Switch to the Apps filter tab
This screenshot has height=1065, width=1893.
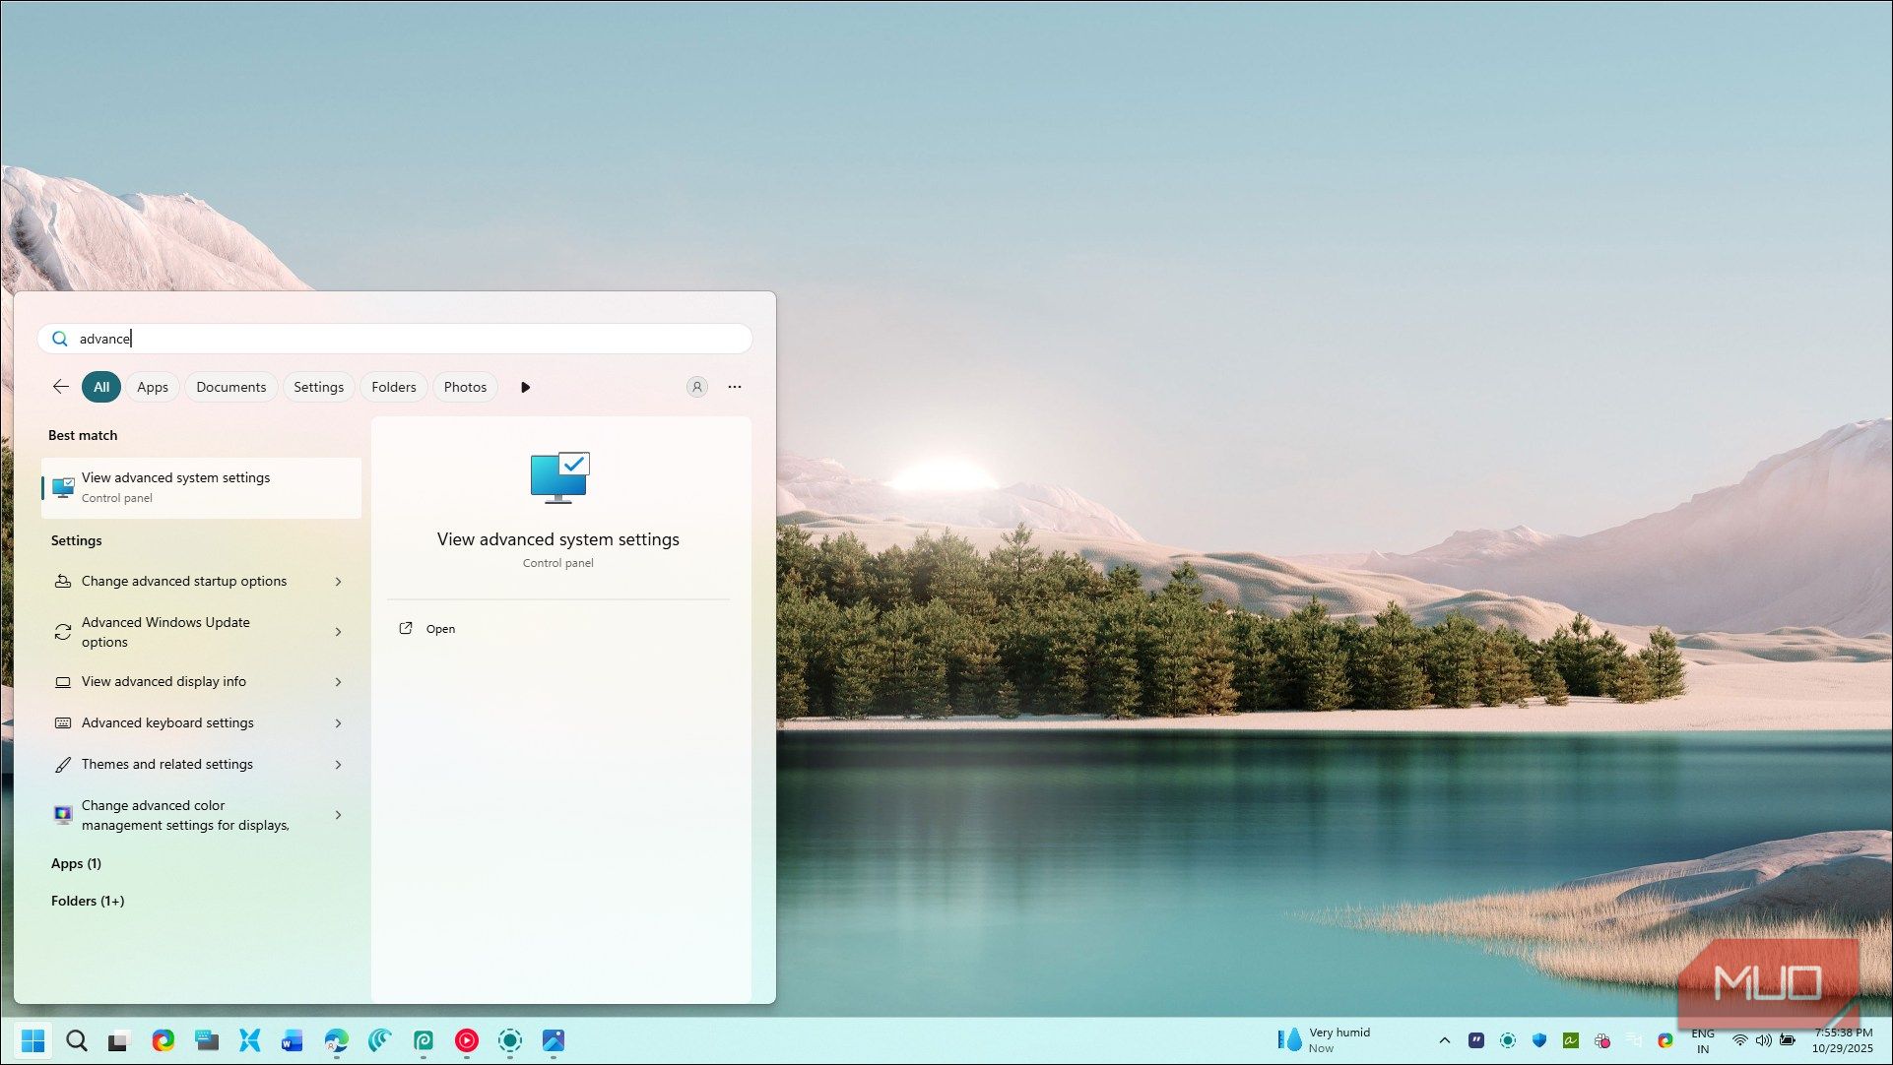coord(153,387)
